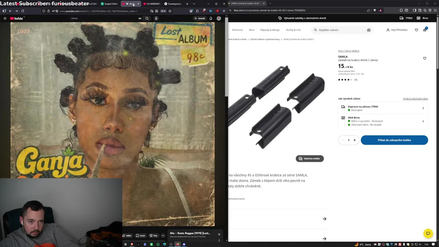Close the active Roots YouTube tab

pyautogui.click(x=138, y=4)
